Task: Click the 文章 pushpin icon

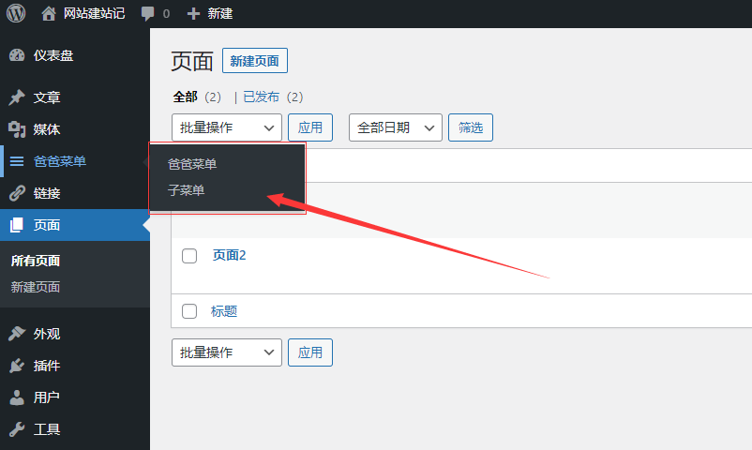Action: tap(17, 97)
